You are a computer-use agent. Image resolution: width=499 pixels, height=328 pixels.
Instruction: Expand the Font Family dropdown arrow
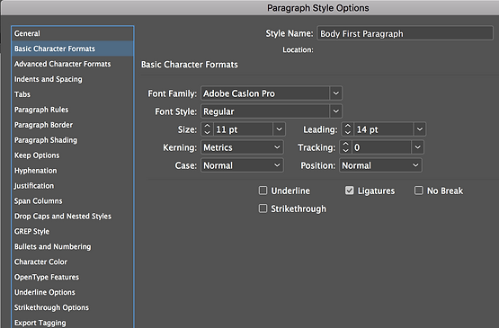335,93
